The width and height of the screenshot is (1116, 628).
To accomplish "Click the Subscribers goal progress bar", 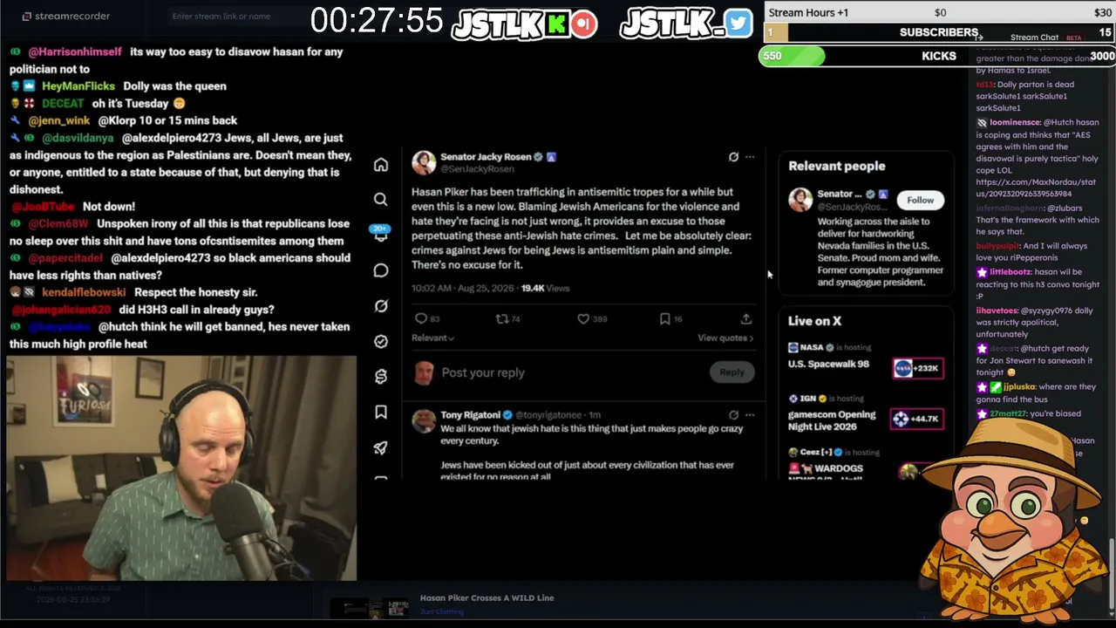I will click(938, 32).
